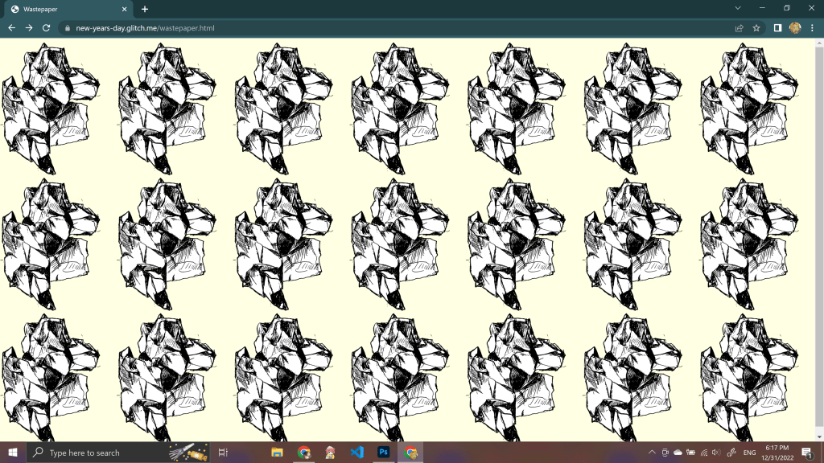
Task: Launch Photoshop from the taskbar
Action: pos(384,453)
